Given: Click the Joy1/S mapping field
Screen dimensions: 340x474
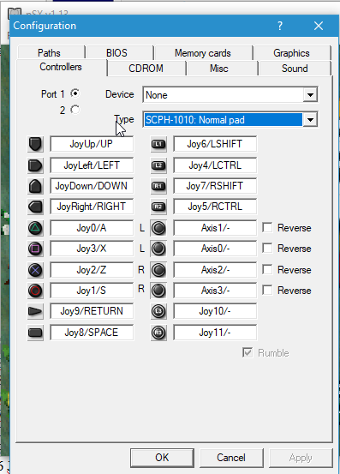Looking at the screenshot, I should (x=92, y=291).
